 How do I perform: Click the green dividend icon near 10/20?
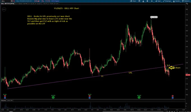tap(139, 97)
